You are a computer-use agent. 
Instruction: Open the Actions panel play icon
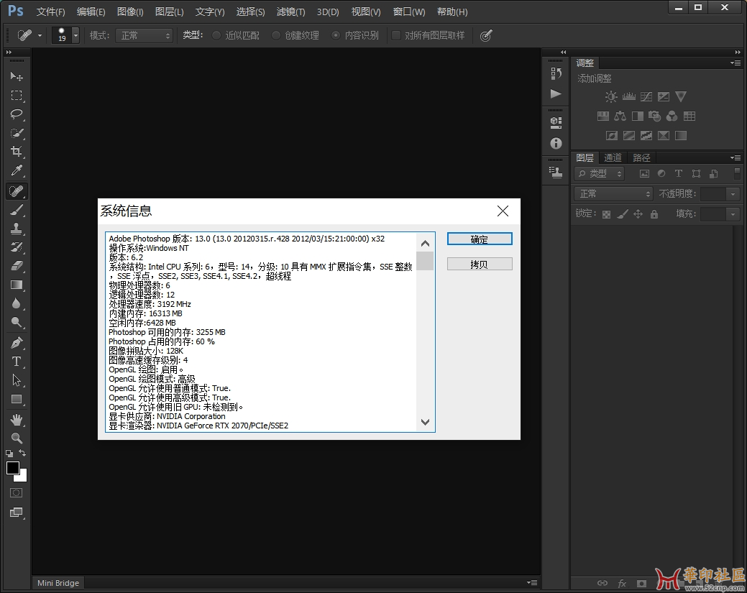[556, 94]
